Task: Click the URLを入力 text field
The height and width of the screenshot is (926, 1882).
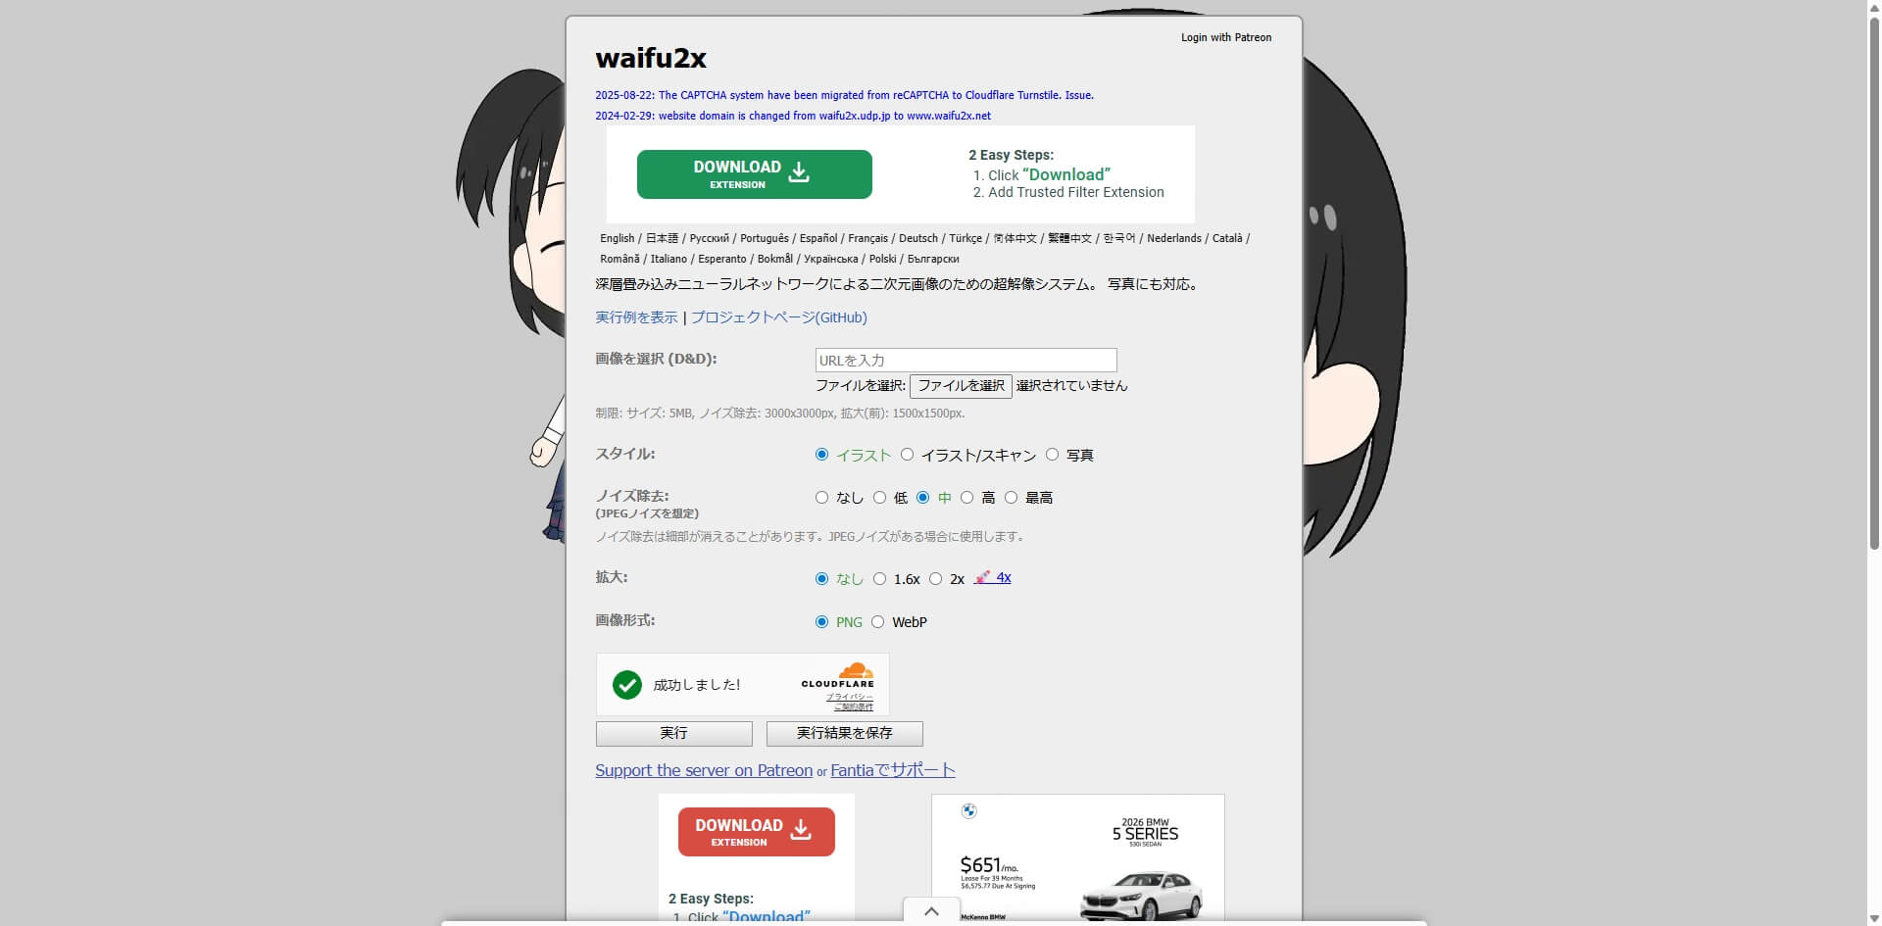Action: pyautogui.click(x=966, y=360)
